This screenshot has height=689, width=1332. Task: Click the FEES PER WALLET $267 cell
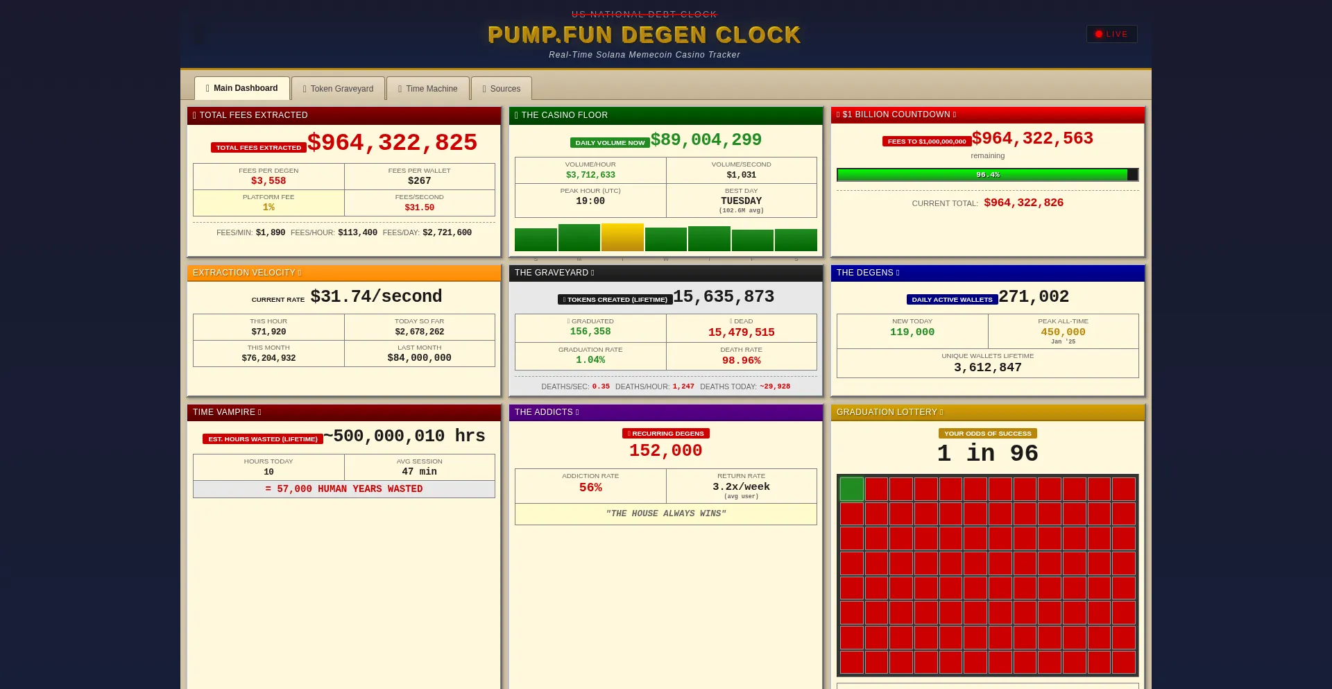coord(420,176)
